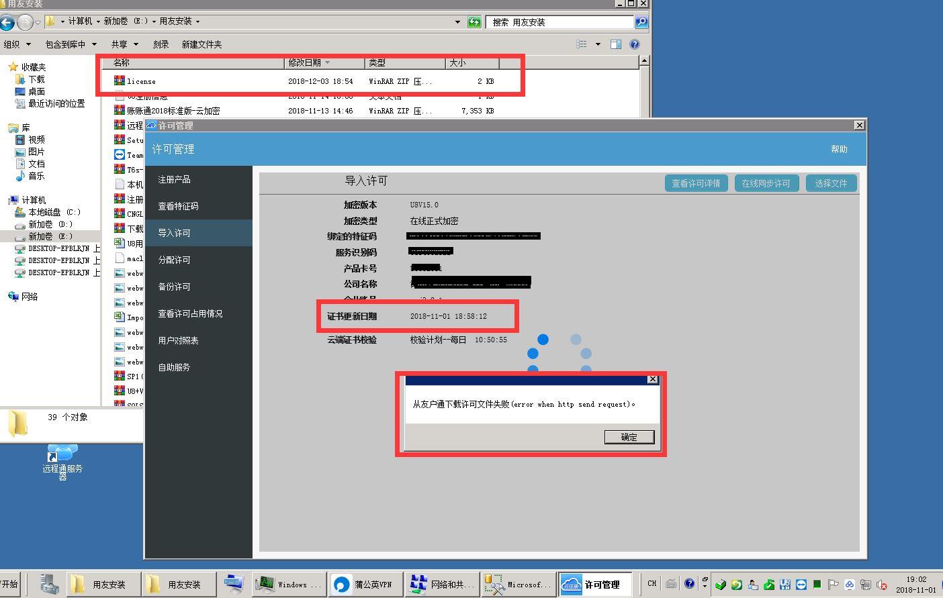Select 导入许可 menu item

[199, 233]
